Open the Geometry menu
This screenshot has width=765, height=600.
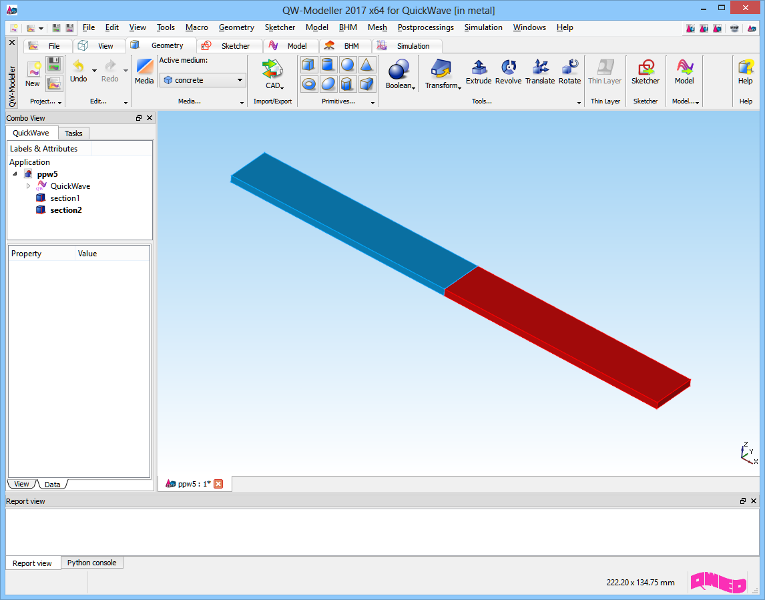coord(236,27)
